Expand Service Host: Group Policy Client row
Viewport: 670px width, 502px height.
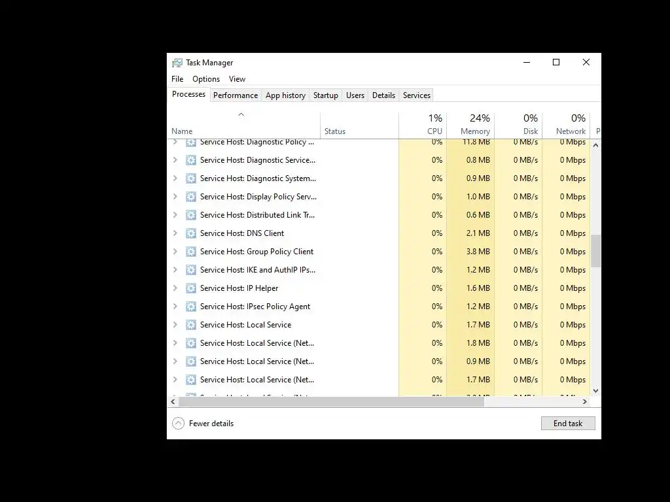point(175,252)
